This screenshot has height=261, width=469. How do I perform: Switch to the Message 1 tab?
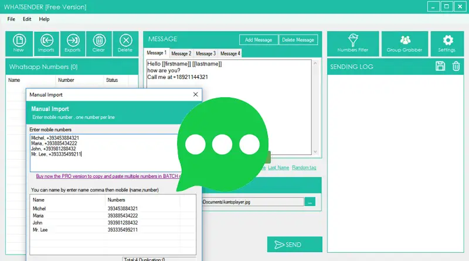click(157, 53)
